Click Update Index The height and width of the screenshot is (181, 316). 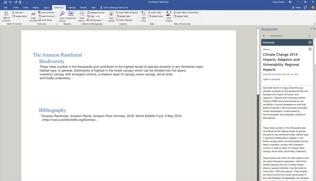click(155, 16)
